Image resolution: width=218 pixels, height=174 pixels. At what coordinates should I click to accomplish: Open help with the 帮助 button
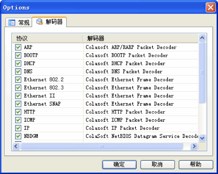(x=196, y=165)
